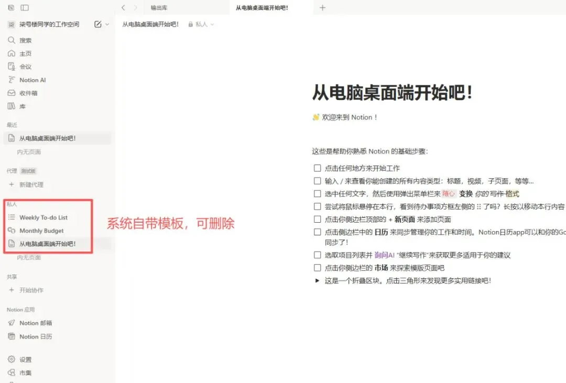This screenshot has height=383, width=566.
Task: Click the sidebar layout panel icon
Action: coord(25,7)
